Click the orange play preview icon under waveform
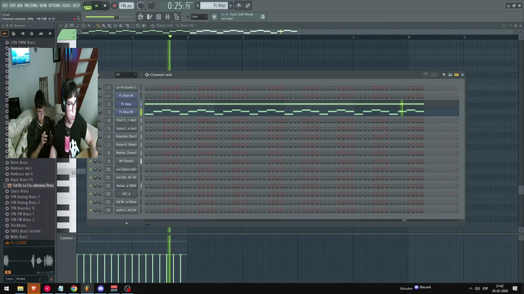 8,272
